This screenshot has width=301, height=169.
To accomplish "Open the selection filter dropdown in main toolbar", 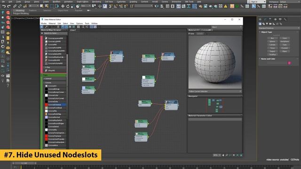I will pos(34,6).
